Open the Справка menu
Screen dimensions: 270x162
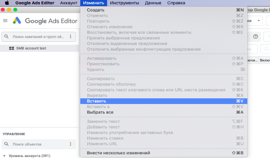point(176,3)
